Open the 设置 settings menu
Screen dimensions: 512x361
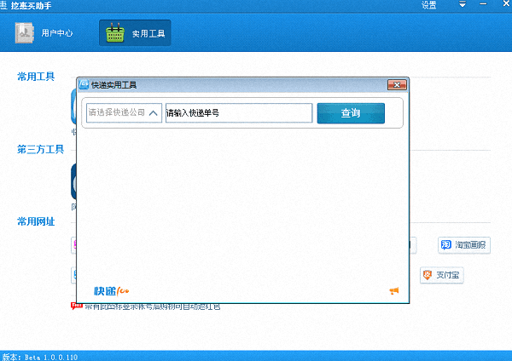[428, 6]
